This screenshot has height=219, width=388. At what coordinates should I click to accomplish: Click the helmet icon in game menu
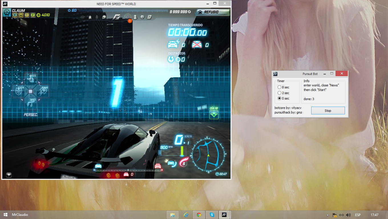click(104, 17)
